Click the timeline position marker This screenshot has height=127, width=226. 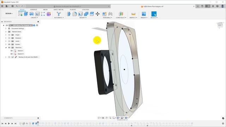(38, 123)
